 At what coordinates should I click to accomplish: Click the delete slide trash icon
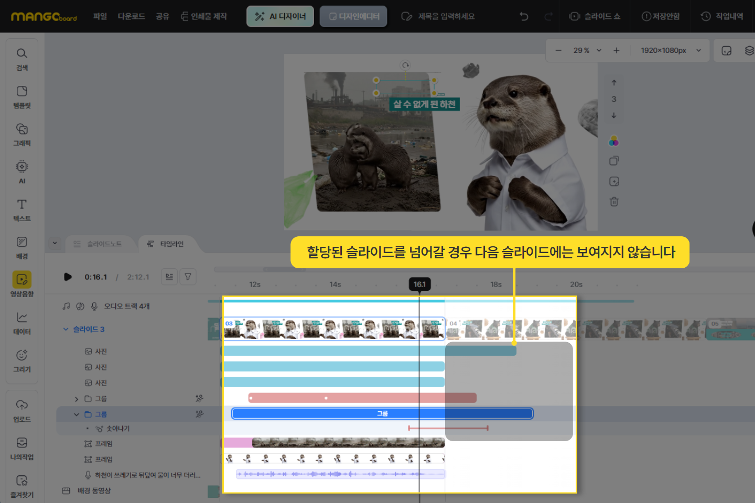[614, 202]
